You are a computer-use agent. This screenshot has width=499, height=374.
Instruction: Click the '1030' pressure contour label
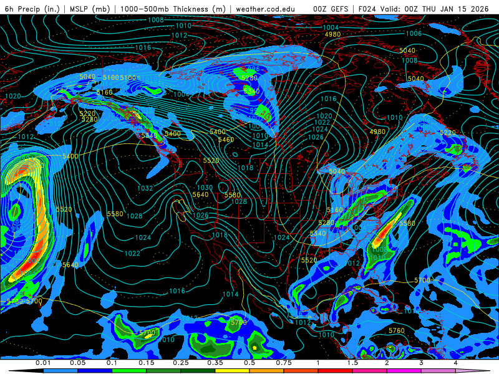[205, 188]
